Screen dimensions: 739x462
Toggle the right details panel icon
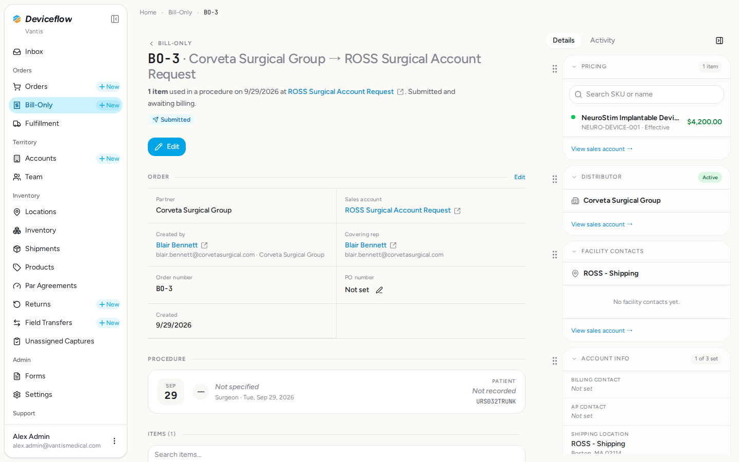pyautogui.click(x=719, y=41)
